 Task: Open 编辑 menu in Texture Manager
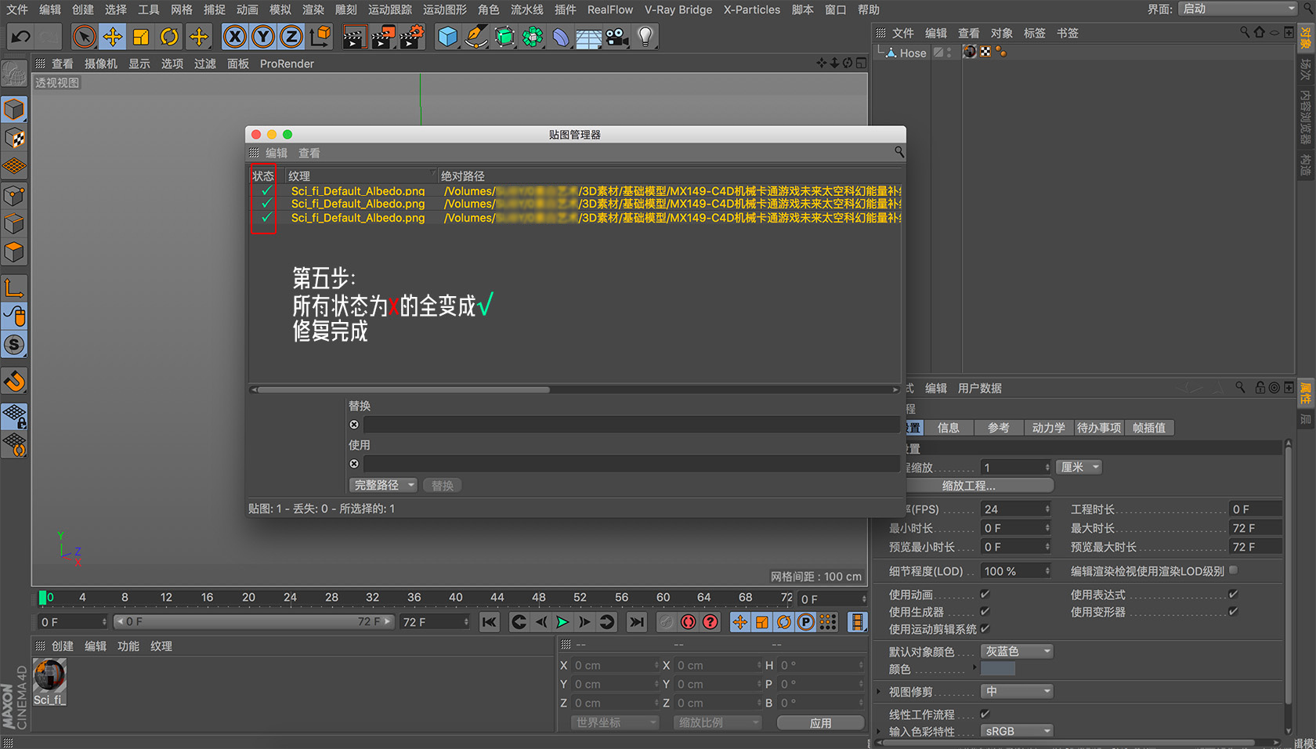(x=277, y=153)
